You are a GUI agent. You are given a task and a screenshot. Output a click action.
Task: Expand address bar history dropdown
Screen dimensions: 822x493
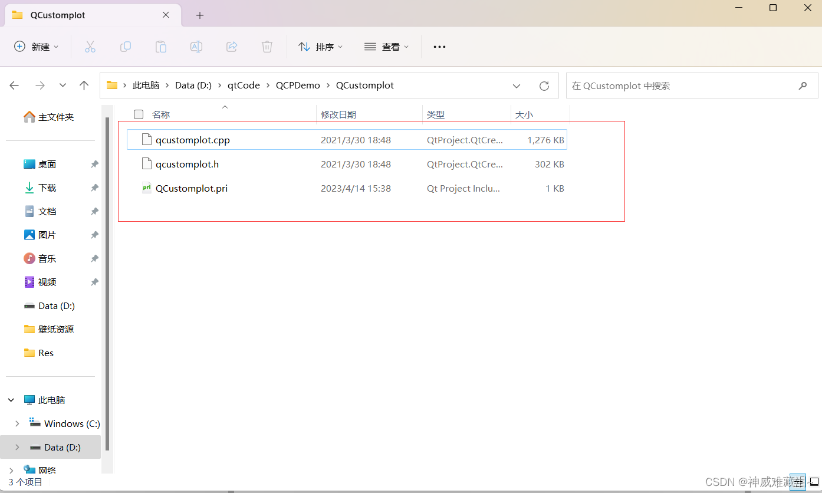517,86
